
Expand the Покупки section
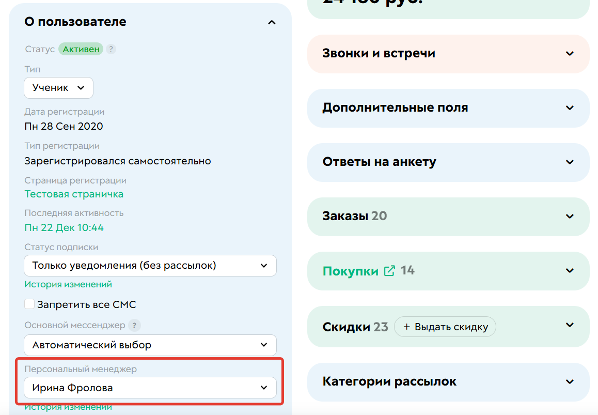pos(570,271)
